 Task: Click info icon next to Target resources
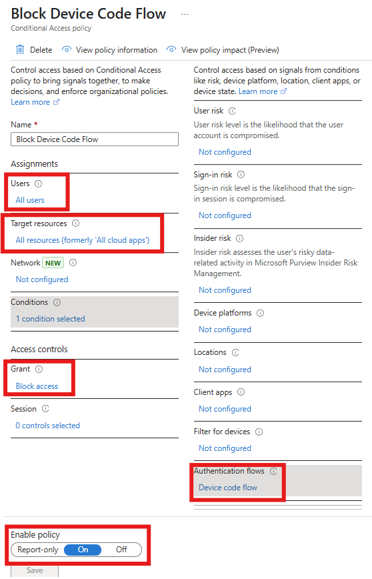(75, 223)
